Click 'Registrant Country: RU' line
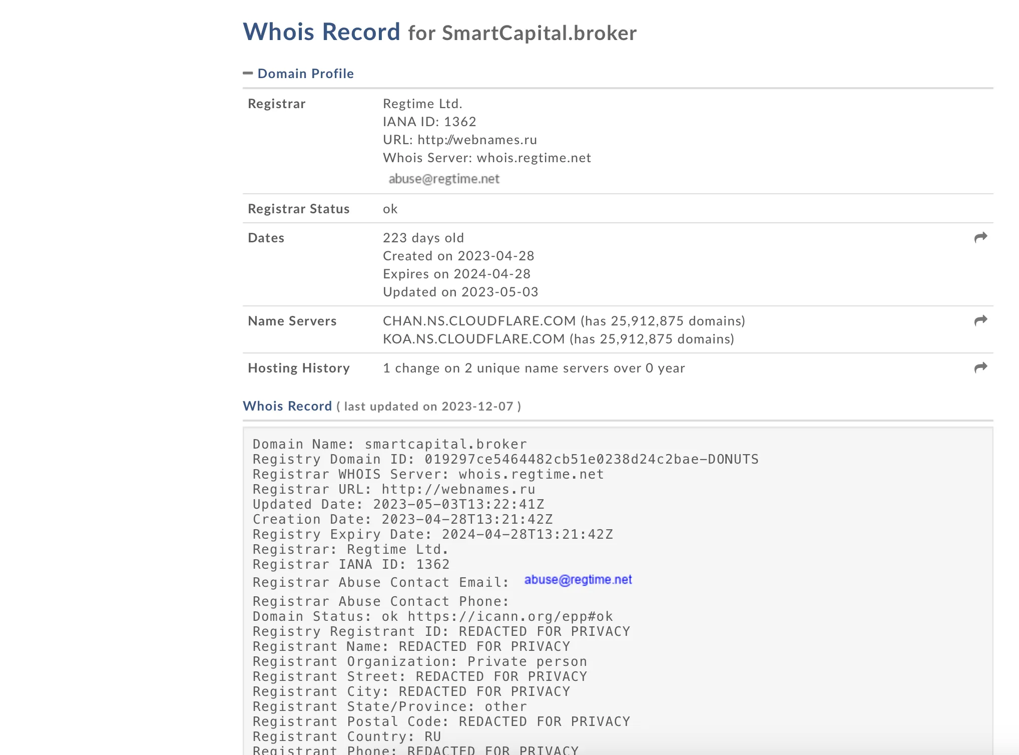 click(x=346, y=737)
